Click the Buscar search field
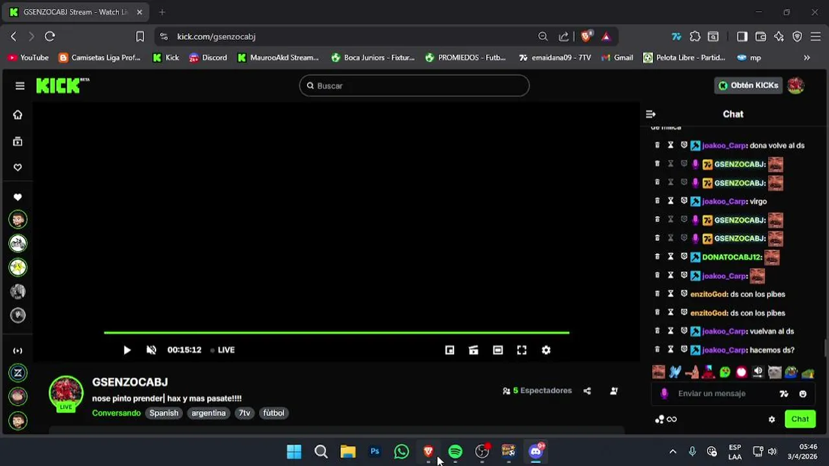Screen dimensions: 829x466 tap(414, 85)
